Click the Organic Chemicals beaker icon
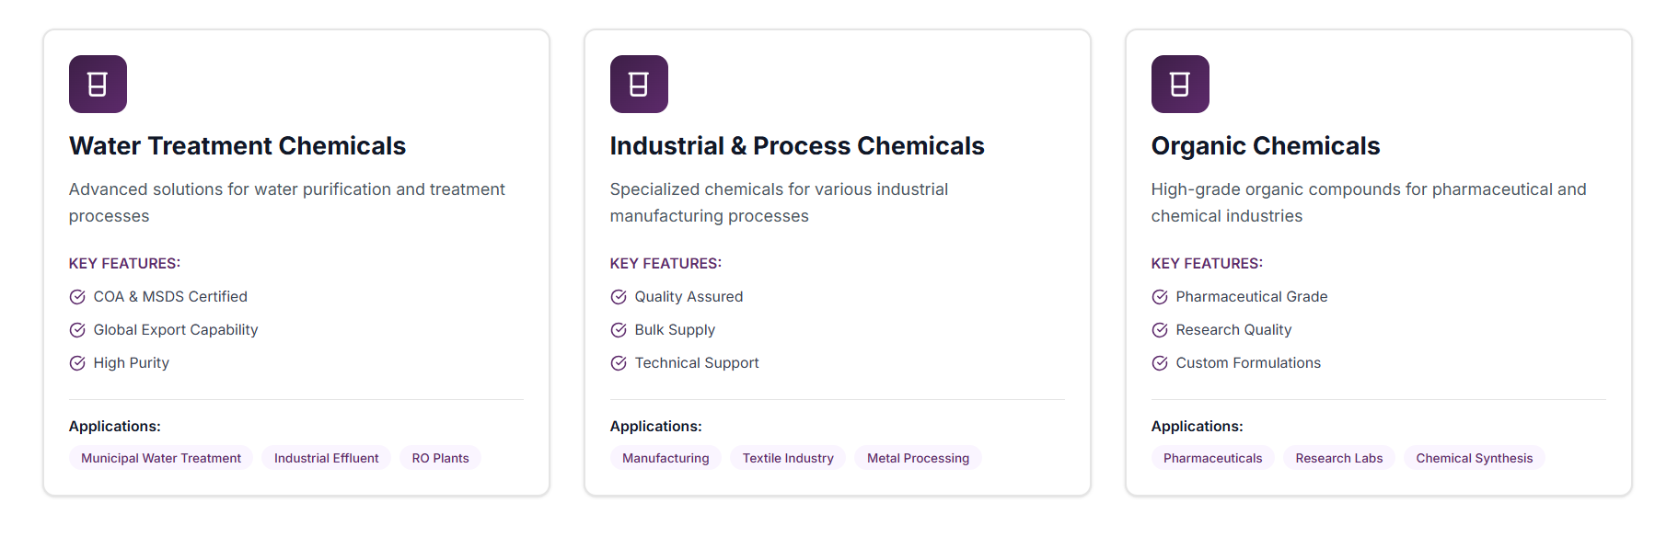1655x537 pixels. 1180,85
